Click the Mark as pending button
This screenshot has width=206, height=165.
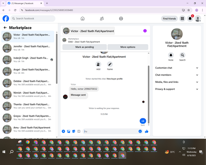click(84, 47)
